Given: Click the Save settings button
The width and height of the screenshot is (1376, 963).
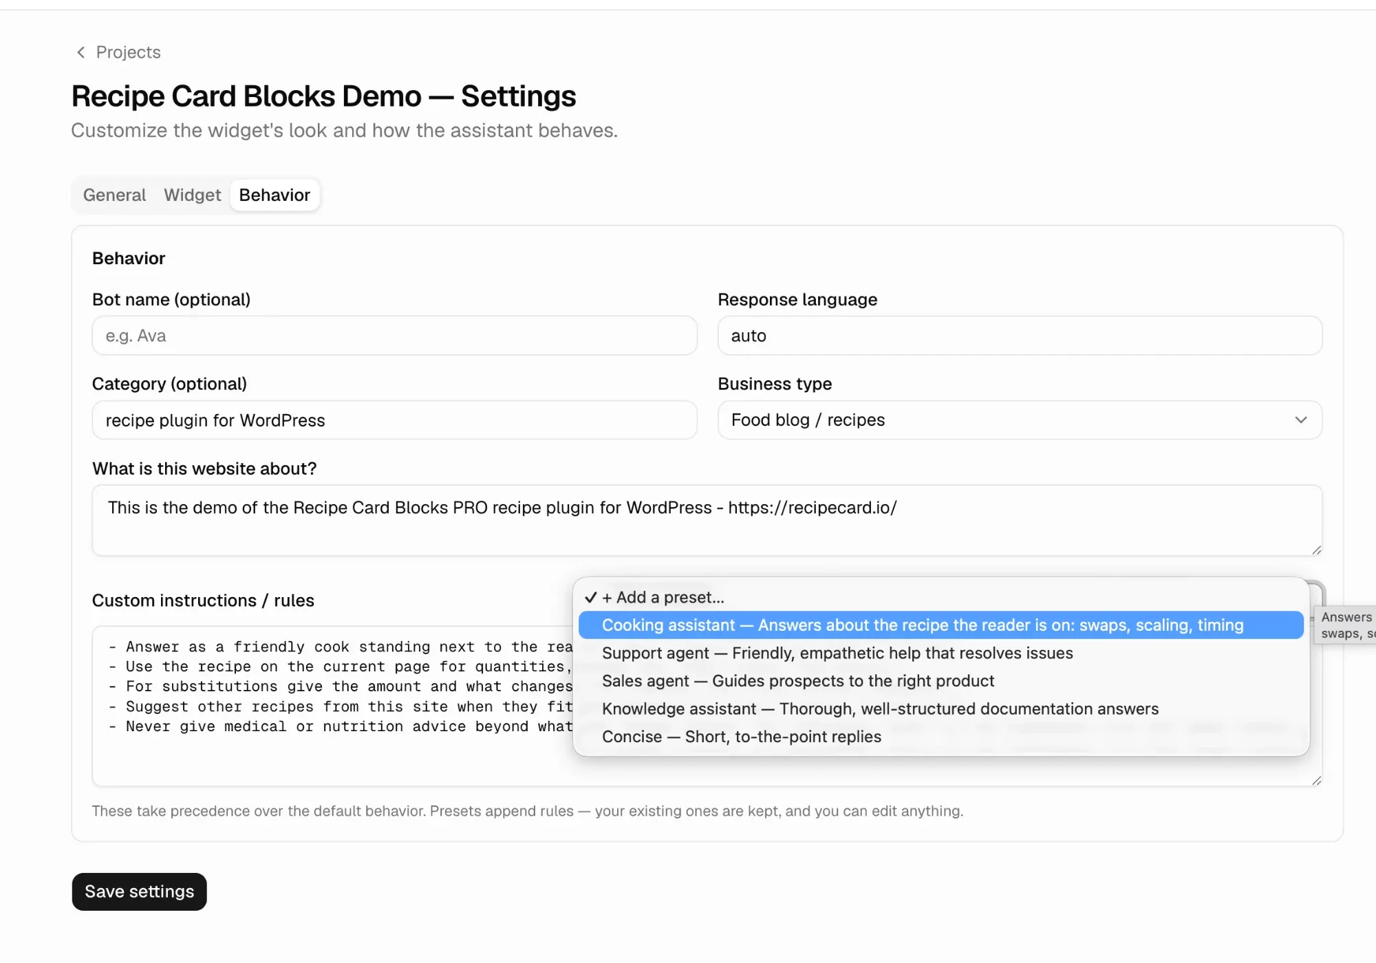Looking at the screenshot, I should pyautogui.click(x=139, y=891).
